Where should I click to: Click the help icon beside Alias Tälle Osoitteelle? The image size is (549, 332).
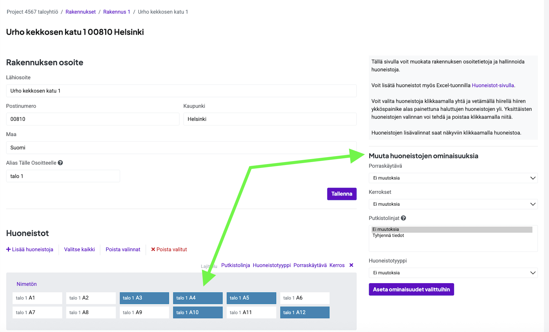point(60,163)
